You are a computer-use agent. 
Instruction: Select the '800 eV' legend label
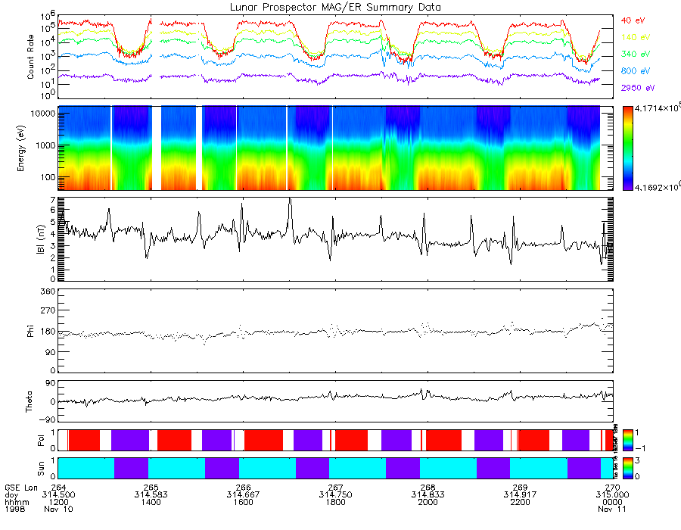pyautogui.click(x=636, y=71)
